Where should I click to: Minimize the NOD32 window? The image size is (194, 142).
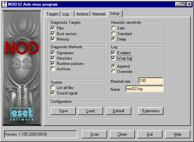(178, 4)
